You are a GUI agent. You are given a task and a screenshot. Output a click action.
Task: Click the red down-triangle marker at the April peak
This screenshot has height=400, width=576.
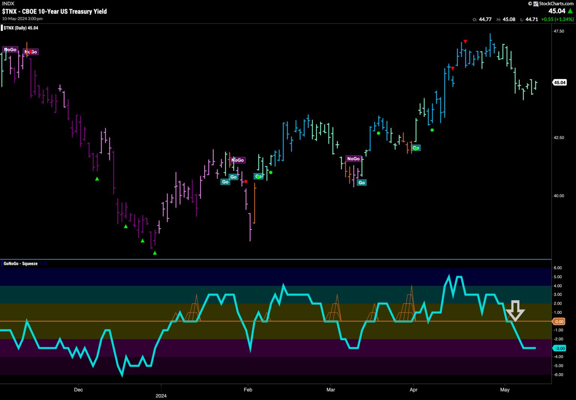(x=465, y=41)
